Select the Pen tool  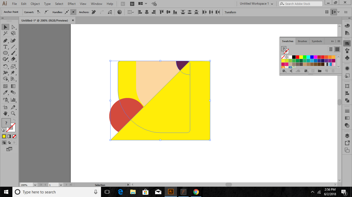tap(5, 41)
